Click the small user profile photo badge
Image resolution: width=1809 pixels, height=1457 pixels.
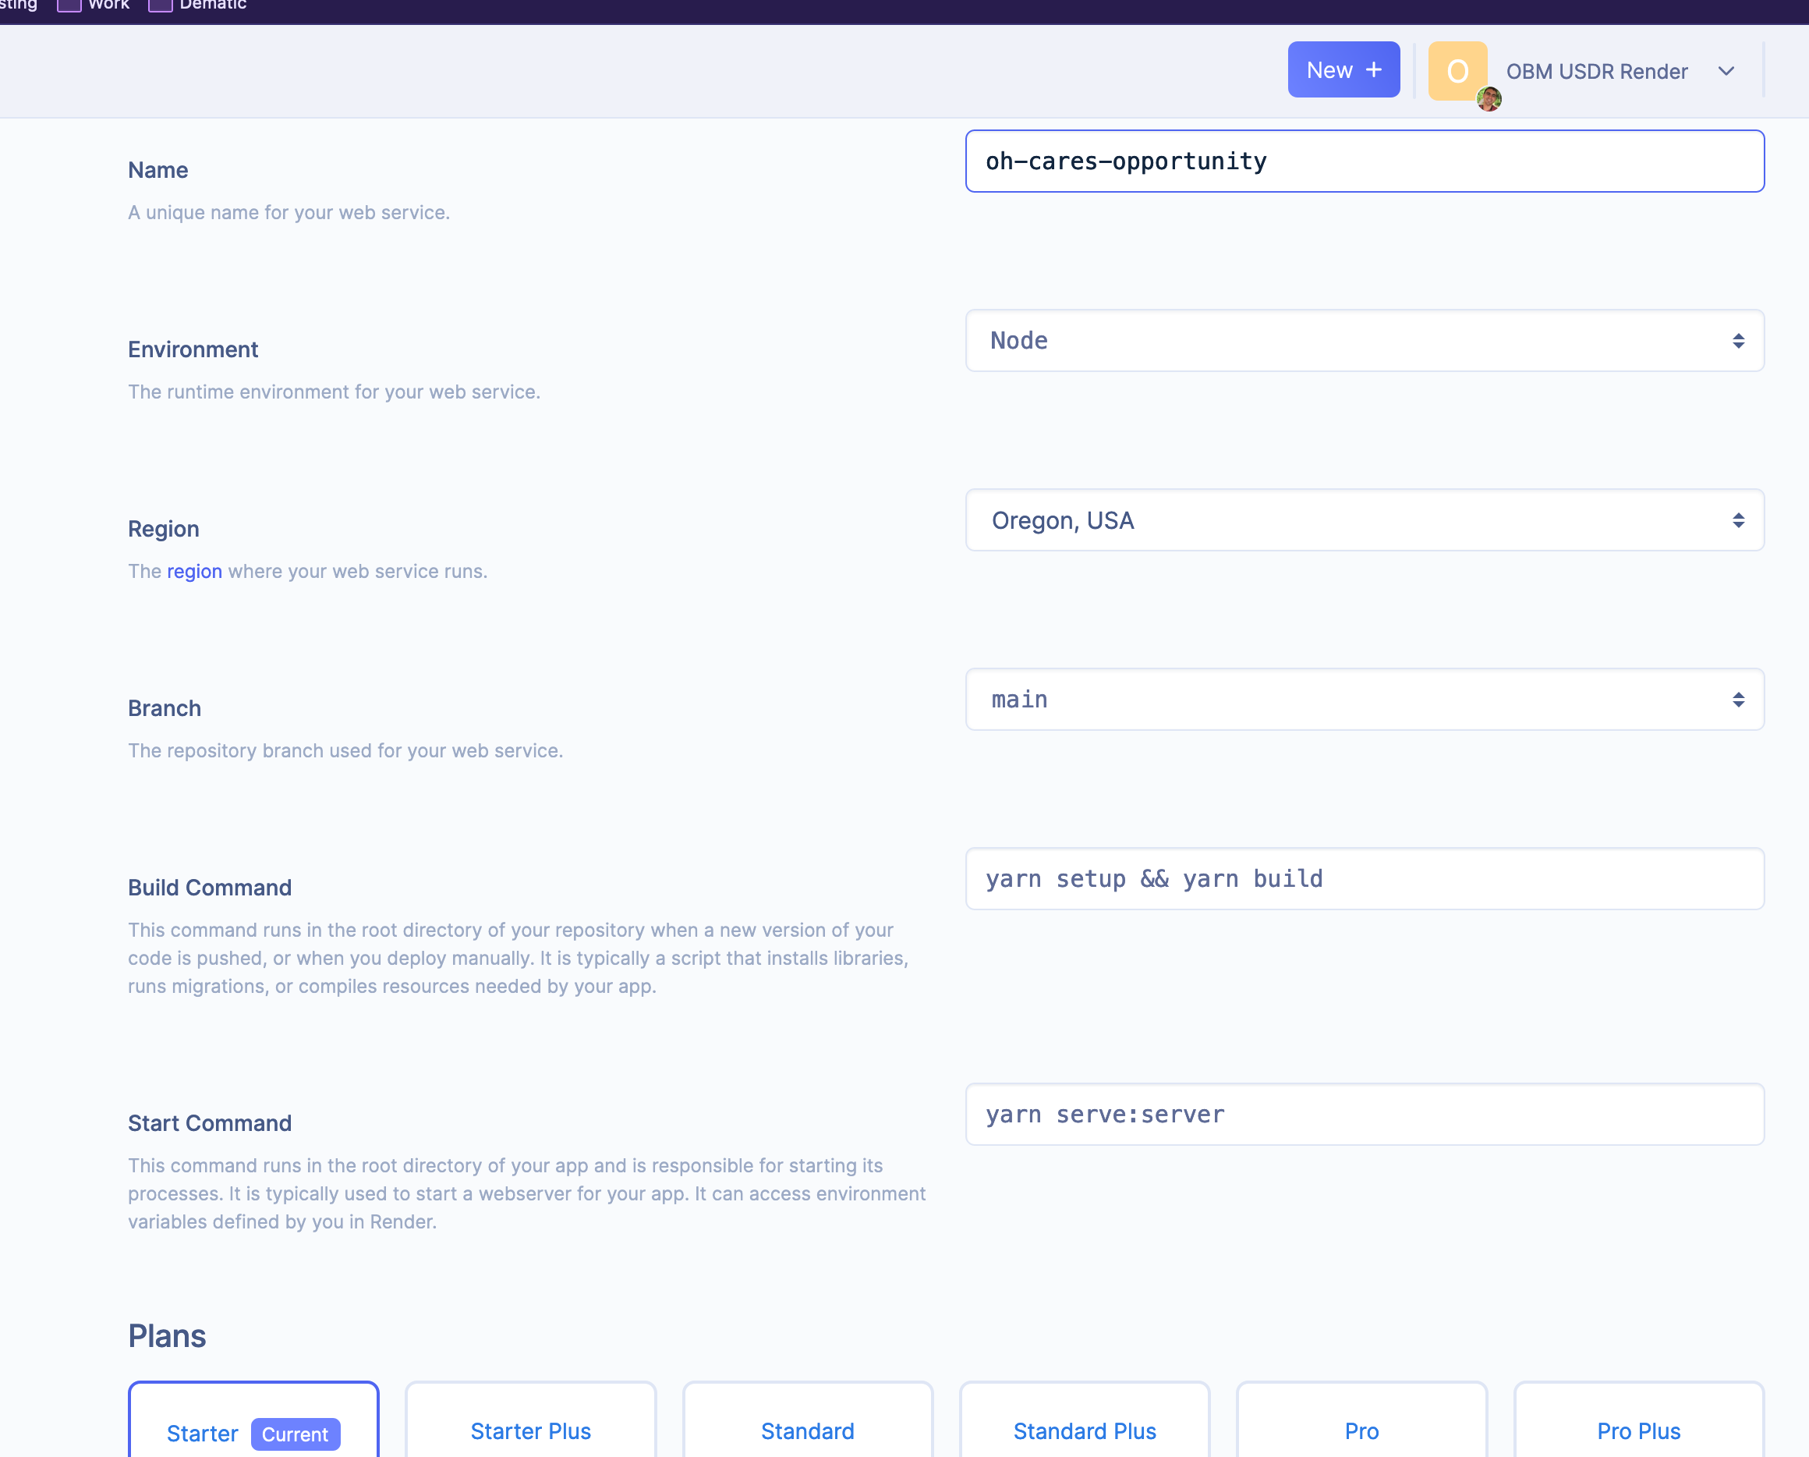click(x=1489, y=99)
